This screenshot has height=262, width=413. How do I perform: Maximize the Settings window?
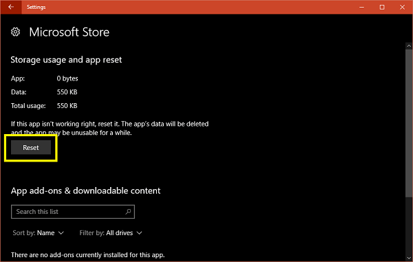[x=382, y=7]
